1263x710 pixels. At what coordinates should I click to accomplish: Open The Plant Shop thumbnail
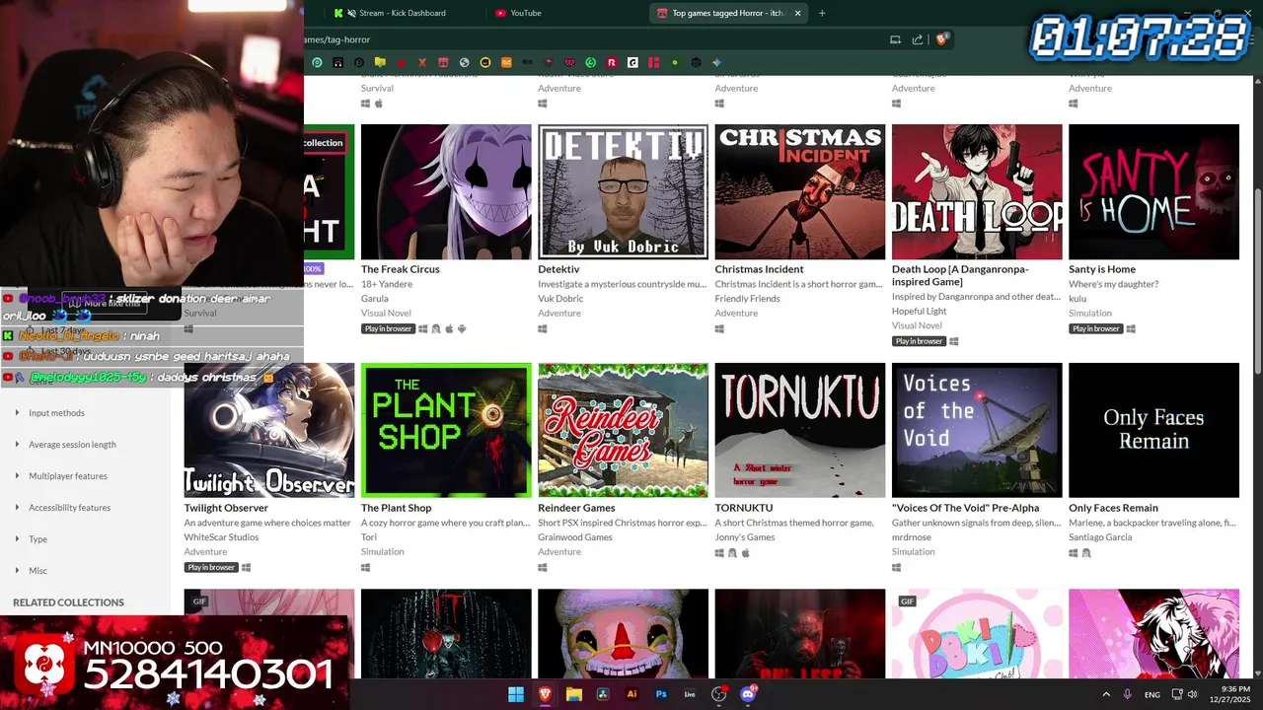coord(446,430)
